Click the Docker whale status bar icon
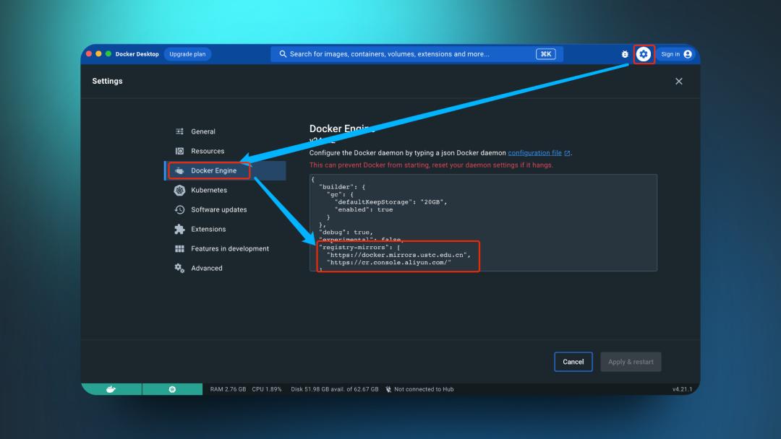The image size is (781, 439). click(110, 388)
